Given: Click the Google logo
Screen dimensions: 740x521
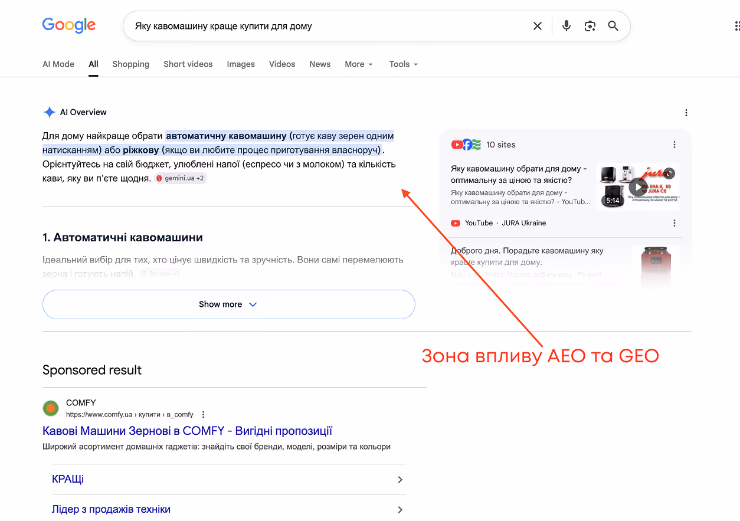Looking at the screenshot, I should coord(69,25).
